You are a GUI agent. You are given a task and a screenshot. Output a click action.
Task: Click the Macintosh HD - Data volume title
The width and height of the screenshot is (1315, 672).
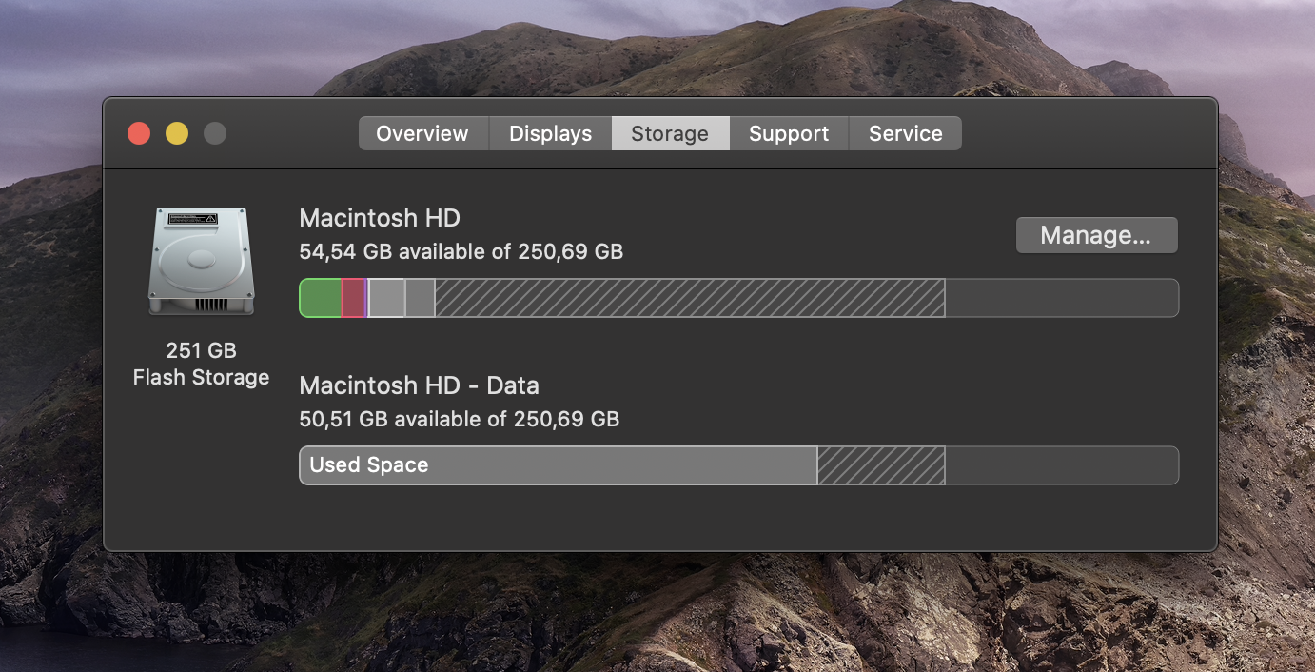click(420, 385)
